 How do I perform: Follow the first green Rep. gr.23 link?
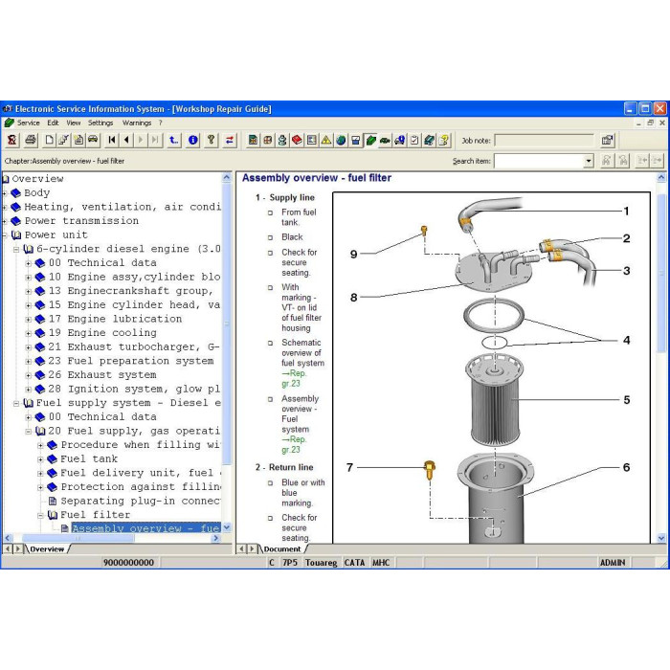tap(294, 378)
